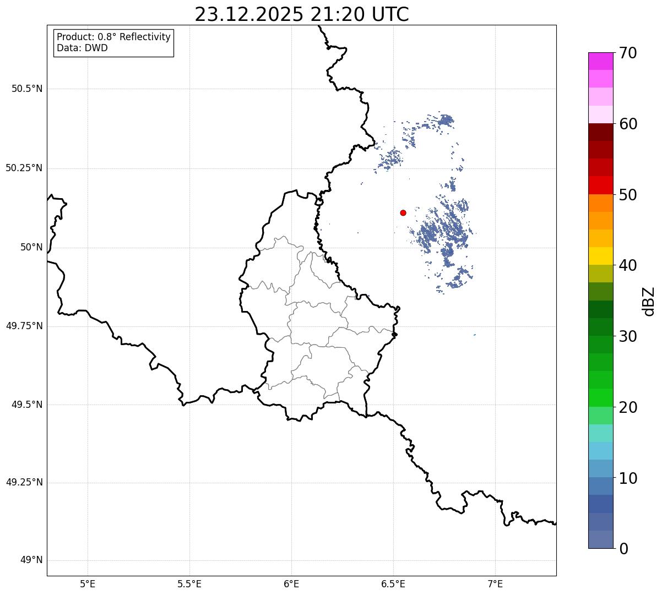662x595 pixels.
Task: Click the yellow colorbar segment above 40
Action: pyautogui.click(x=600, y=256)
